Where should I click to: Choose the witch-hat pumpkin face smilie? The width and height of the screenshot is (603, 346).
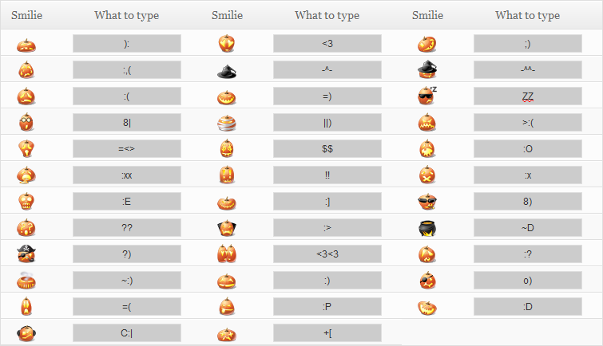(426, 69)
